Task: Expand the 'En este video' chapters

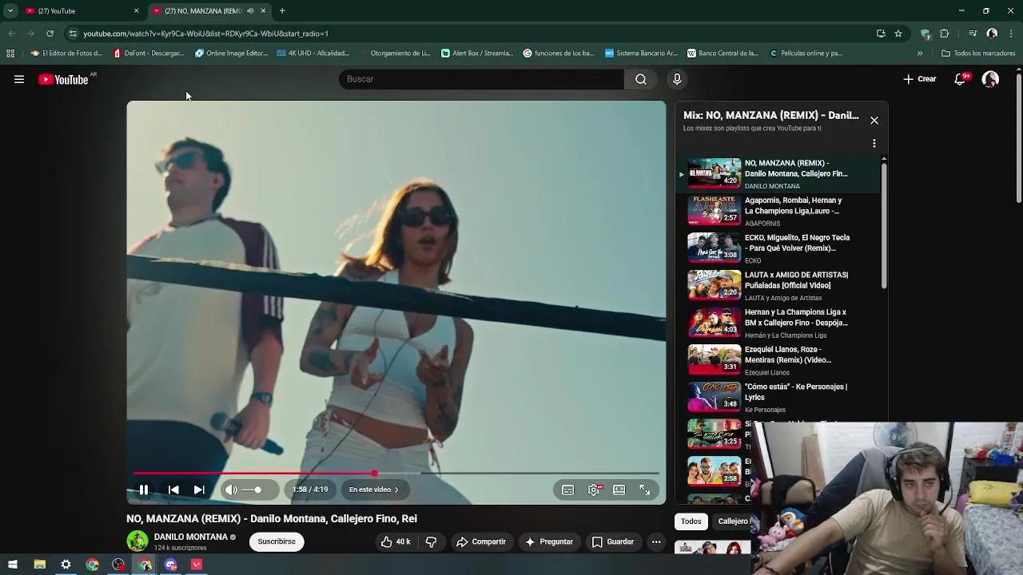Action: [x=374, y=490]
